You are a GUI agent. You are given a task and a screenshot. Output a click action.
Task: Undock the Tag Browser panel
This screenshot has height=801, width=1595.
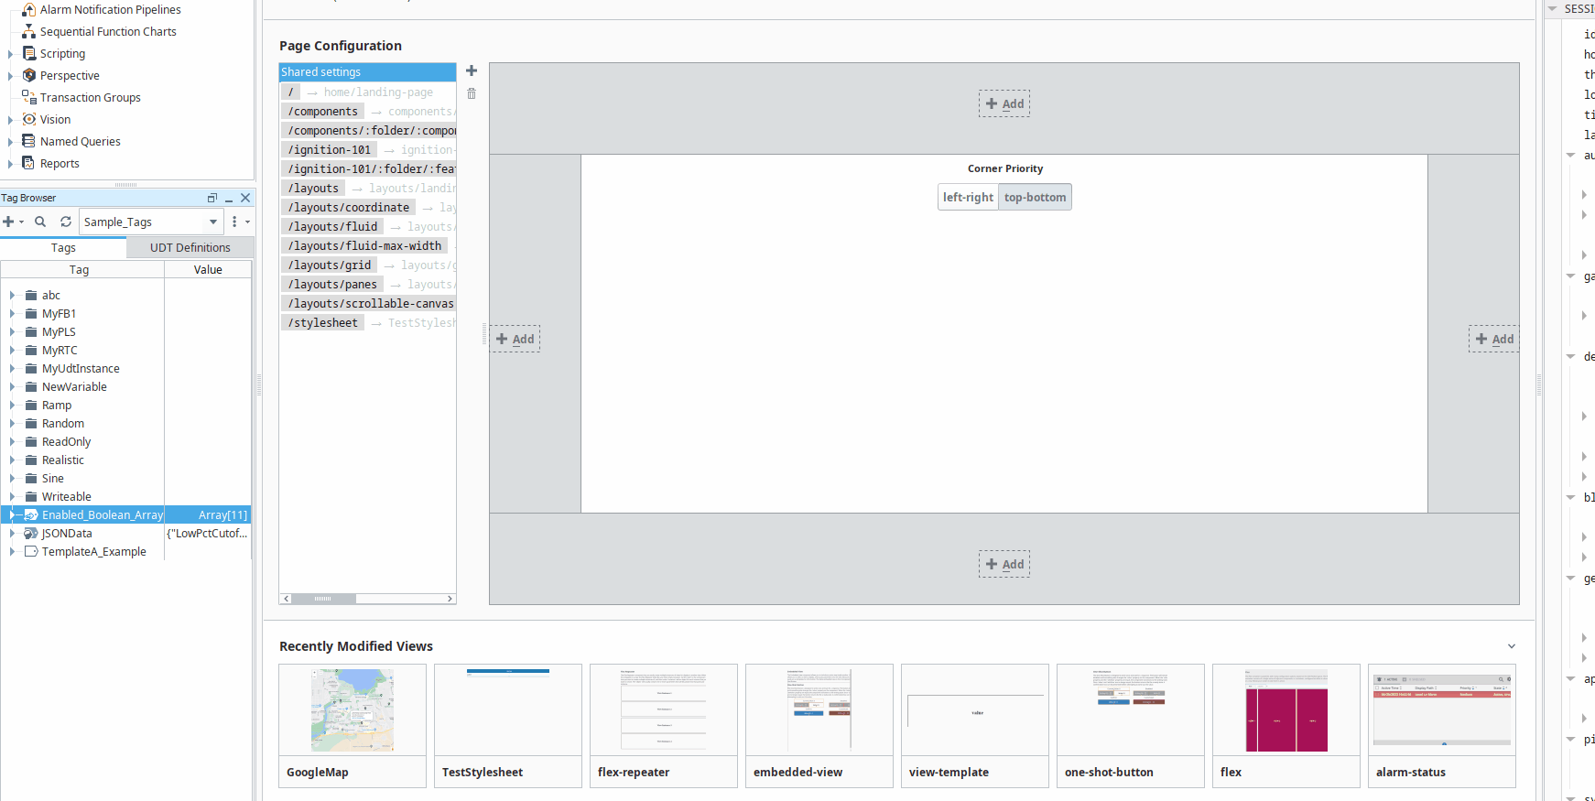coord(212,198)
